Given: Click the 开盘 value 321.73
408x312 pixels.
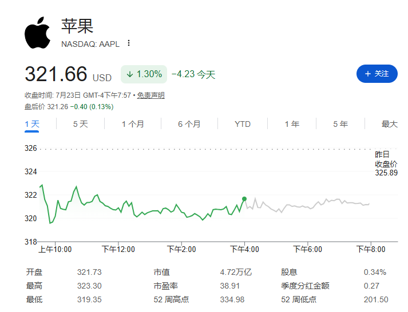Looking at the screenshot, I should pos(89,272).
